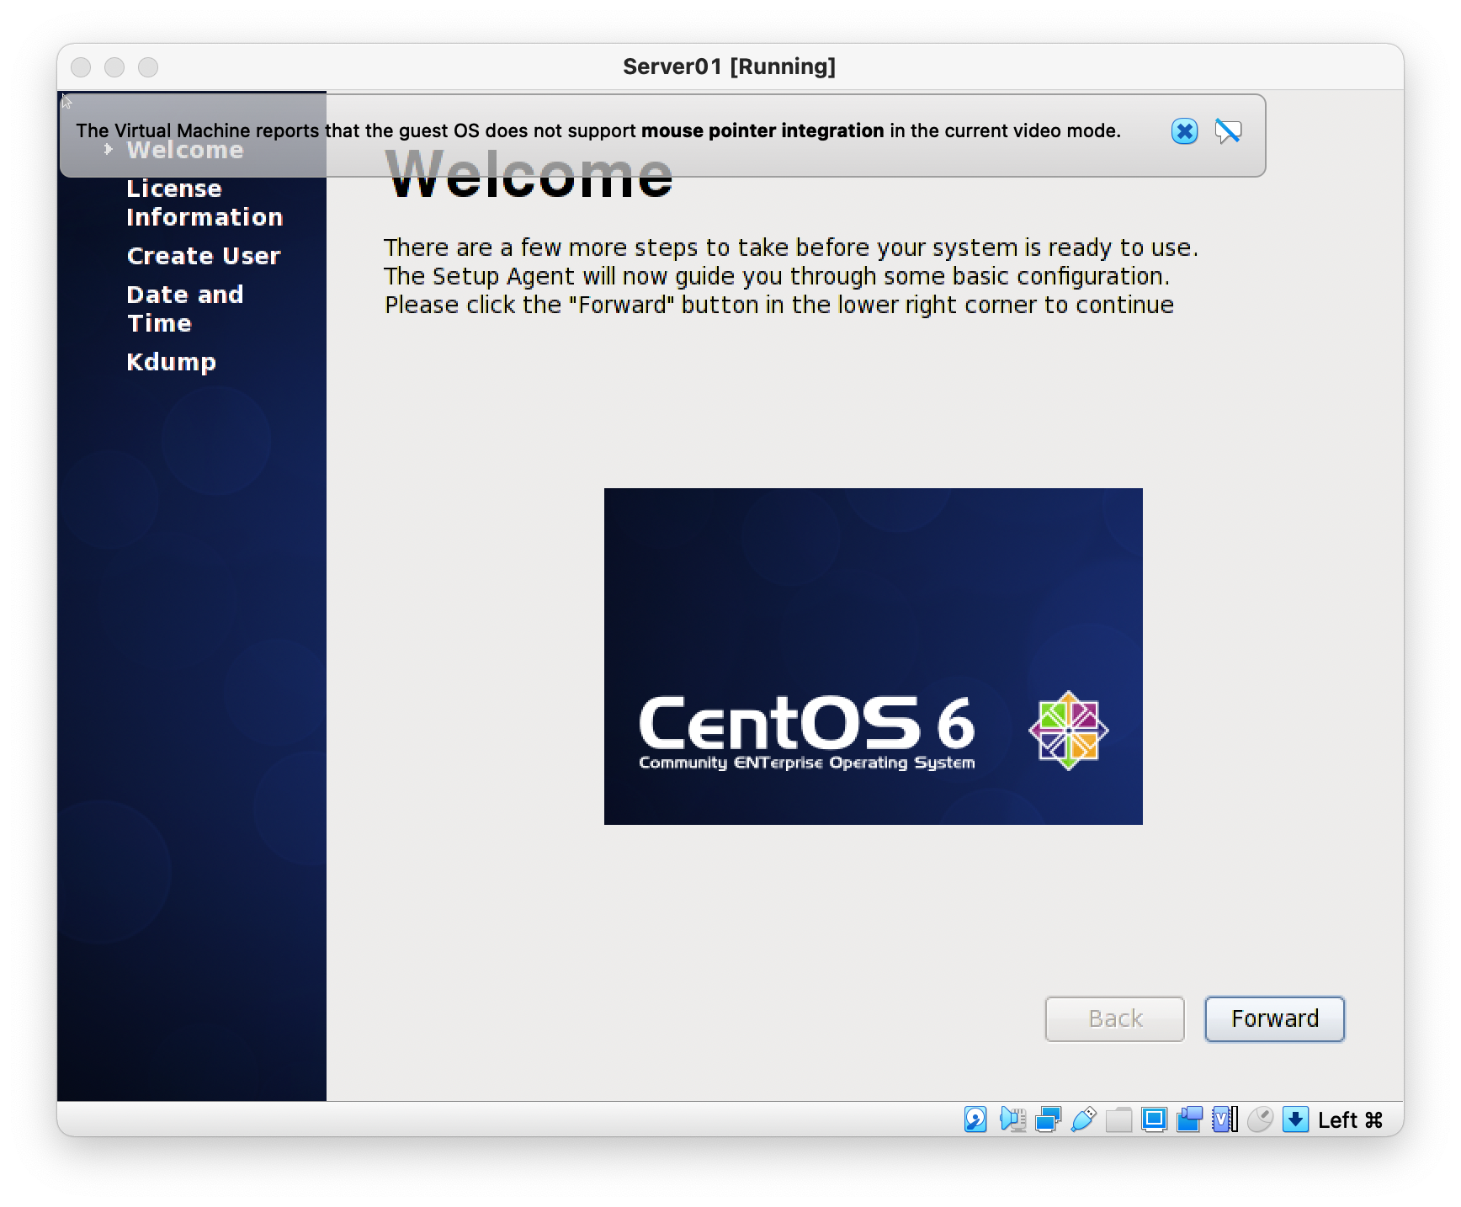Open audio settings status icon
The width and height of the screenshot is (1461, 1207).
click(x=1012, y=1119)
